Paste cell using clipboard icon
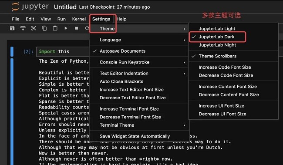 click(x=55, y=28)
